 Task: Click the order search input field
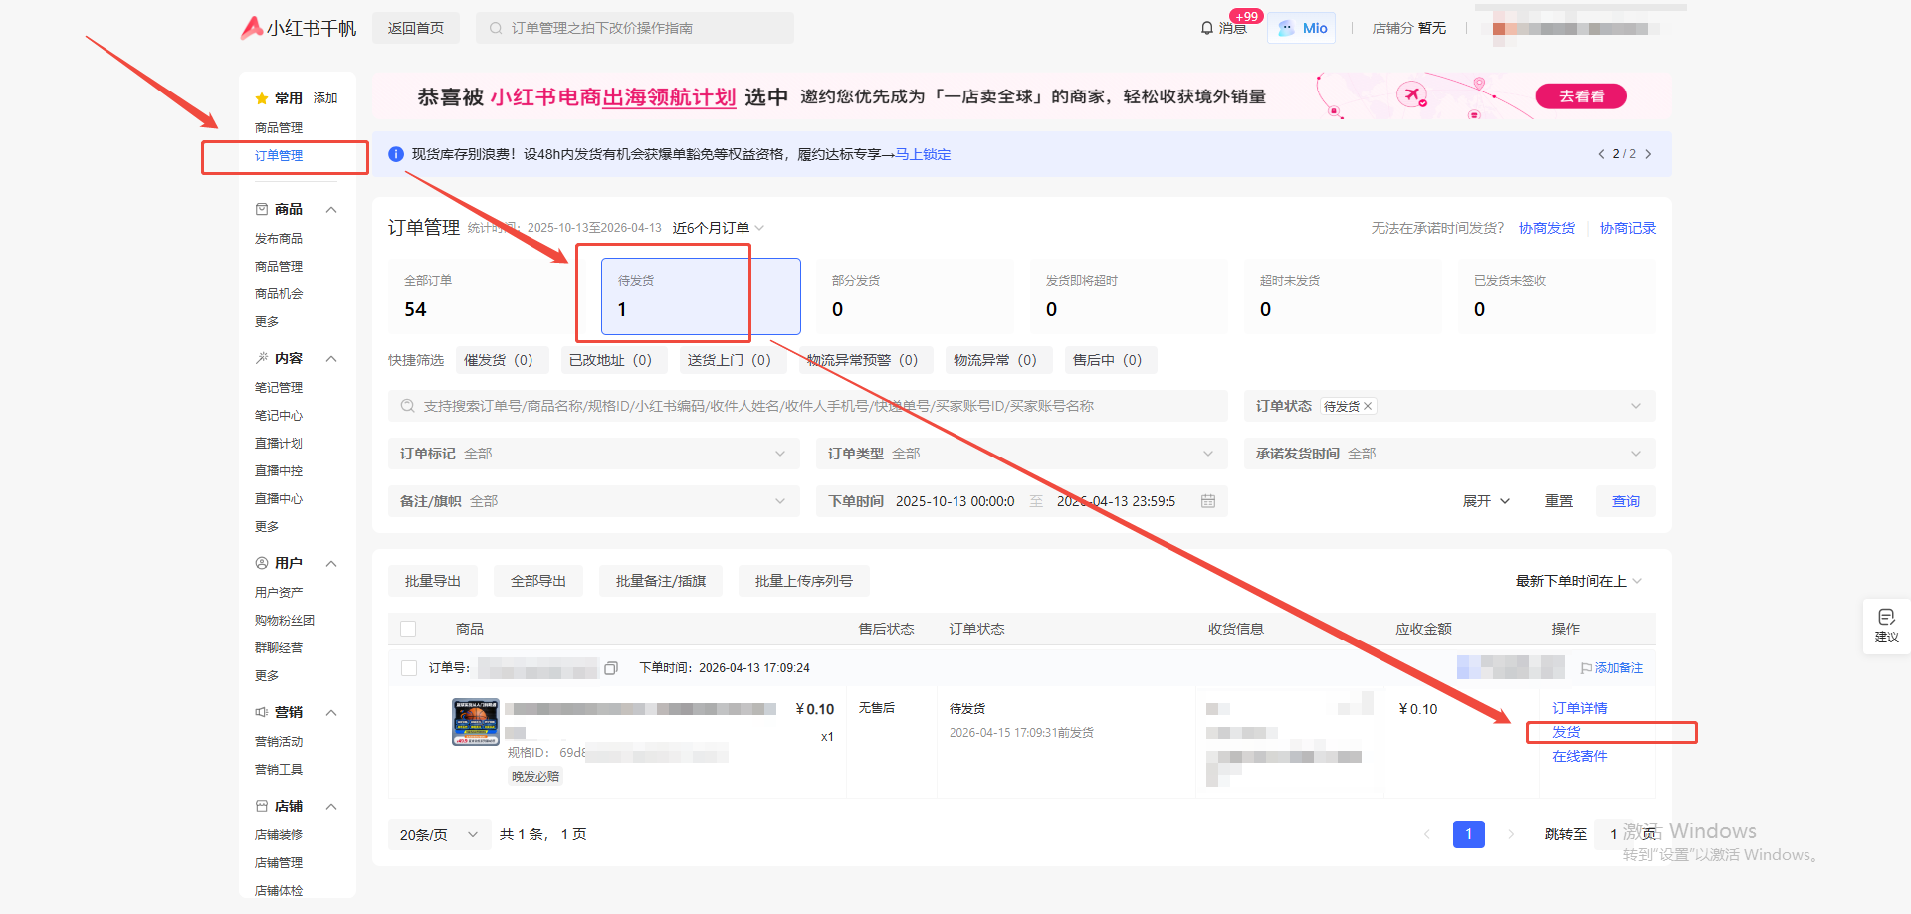pos(806,406)
